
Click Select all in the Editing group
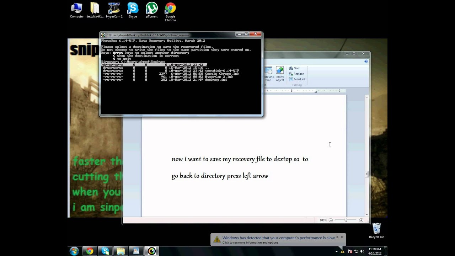point(296,79)
